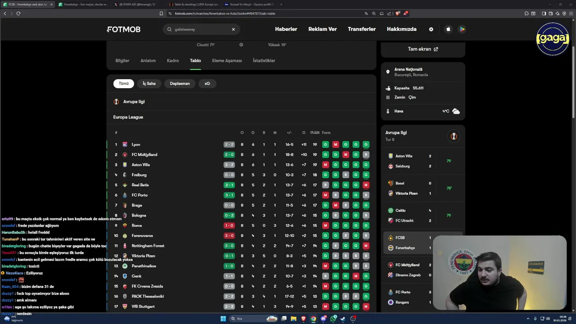Go back with browser back arrow
Viewport: 576px width, 324px height.
[x=5, y=13]
